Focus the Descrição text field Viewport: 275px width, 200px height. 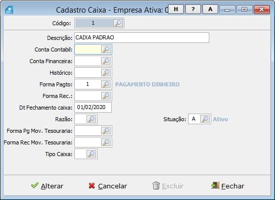(x=142, y=37)
